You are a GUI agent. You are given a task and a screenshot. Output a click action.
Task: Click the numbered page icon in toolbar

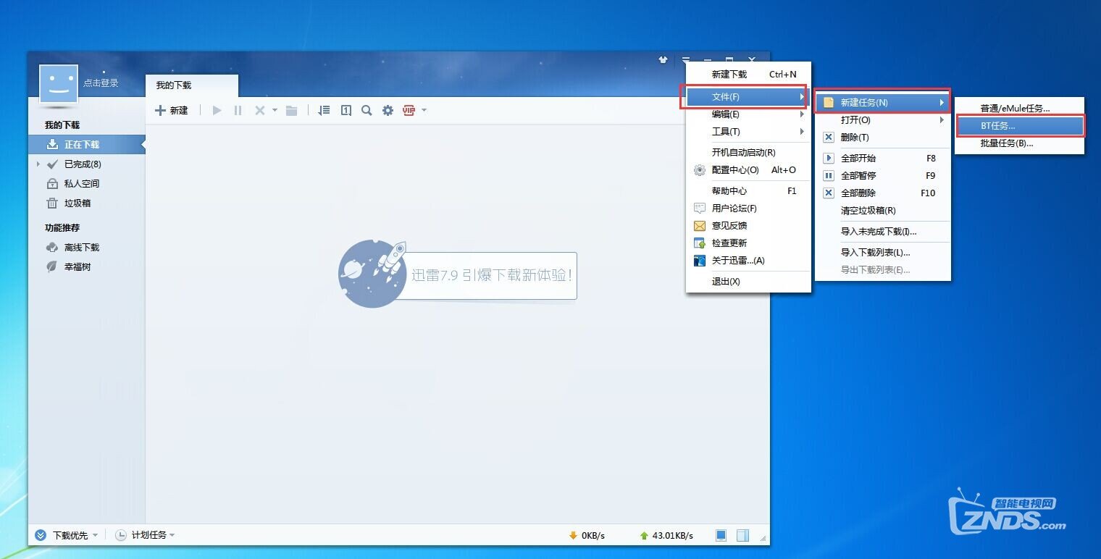point(346,111)
